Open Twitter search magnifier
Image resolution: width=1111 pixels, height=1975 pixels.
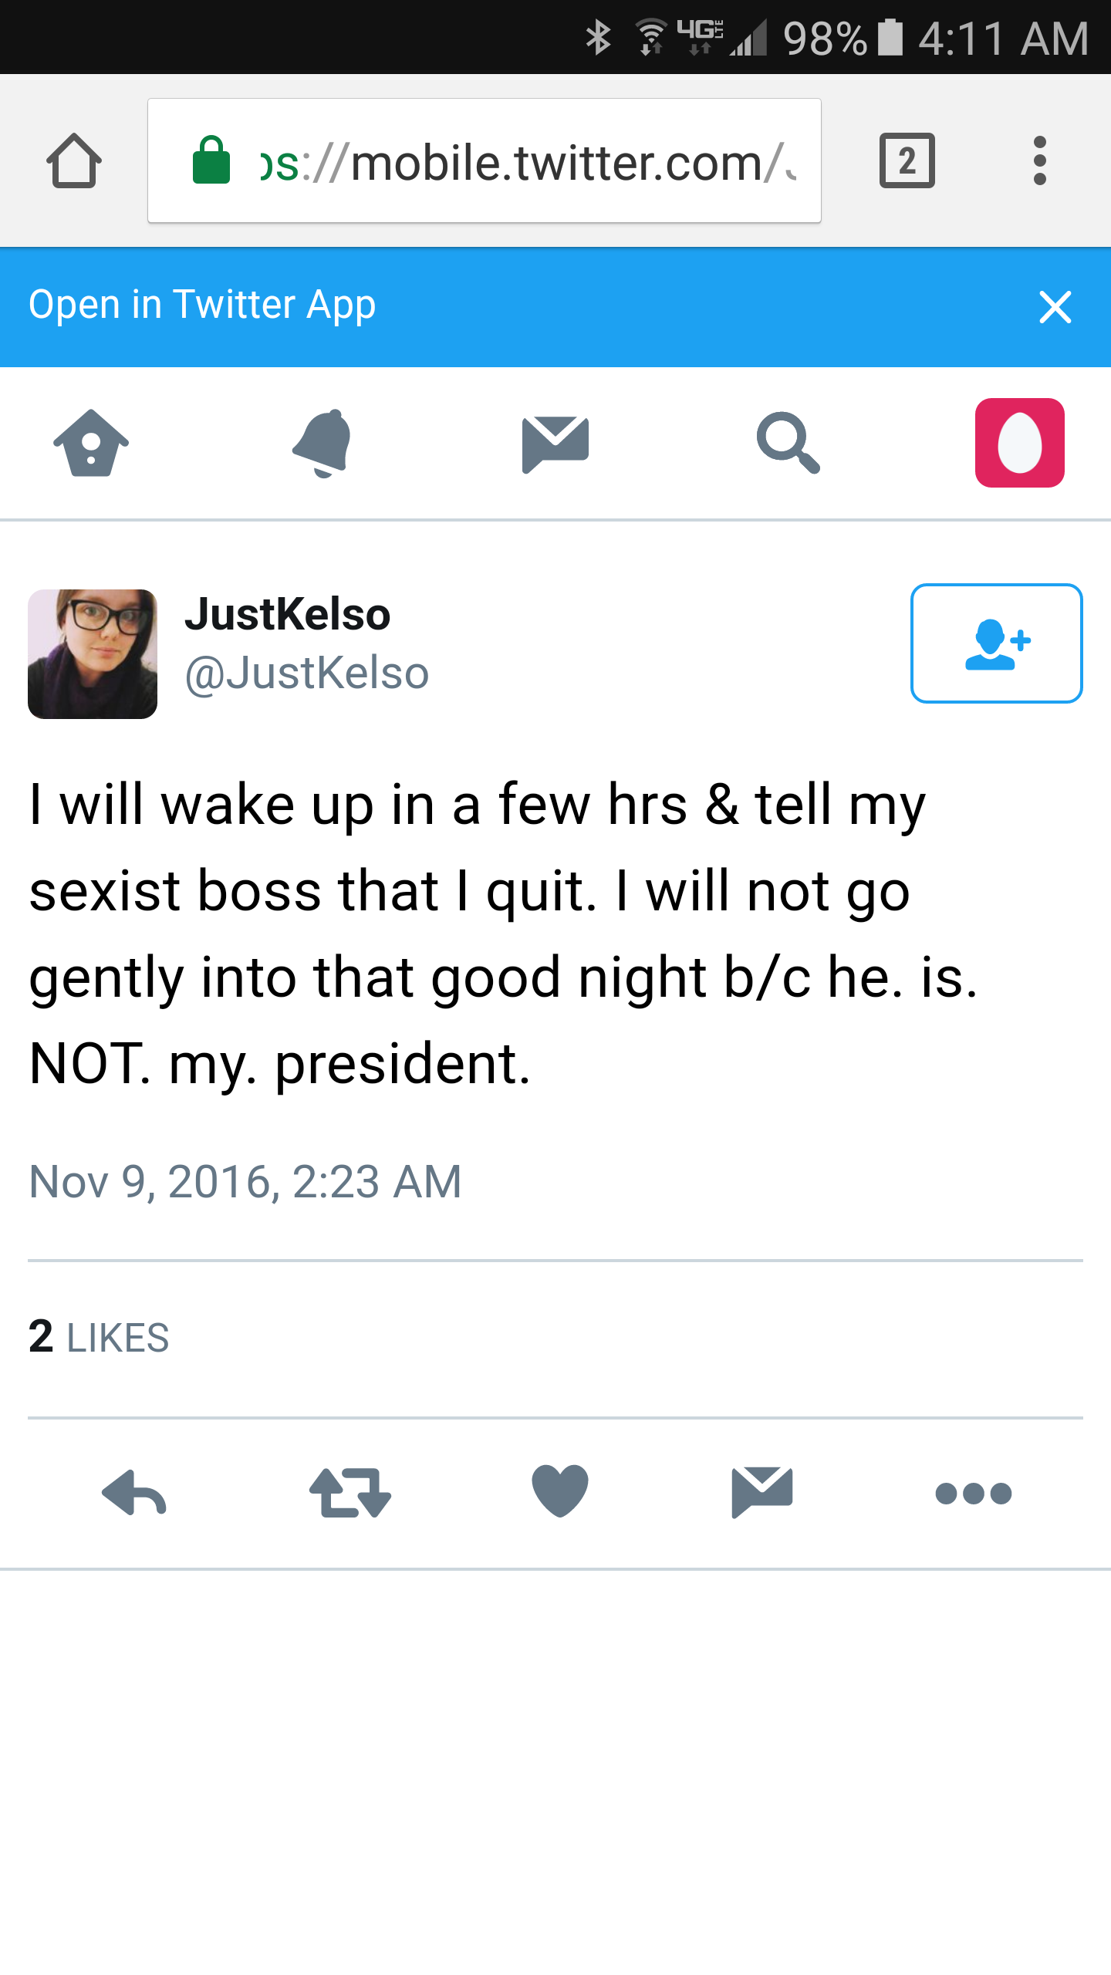coord(788,443)
